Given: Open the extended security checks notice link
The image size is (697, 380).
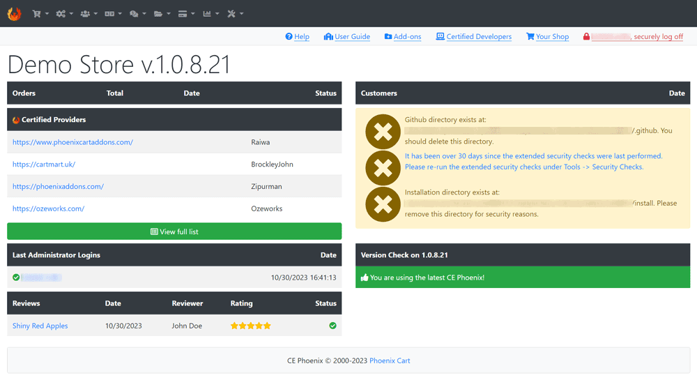Looking at the screenshot, I should tap(533, 161).
